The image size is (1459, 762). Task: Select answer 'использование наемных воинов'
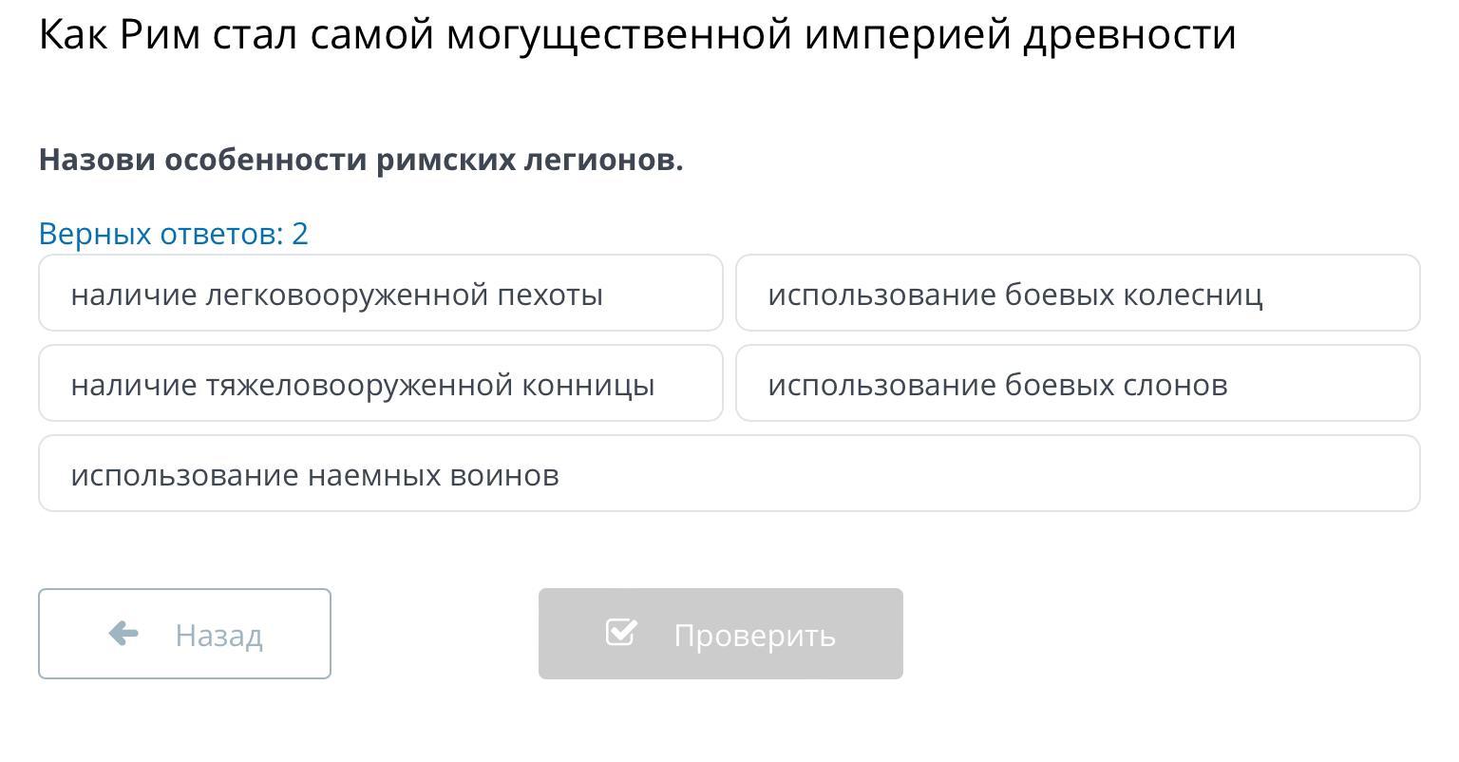[x=729, y=473]
